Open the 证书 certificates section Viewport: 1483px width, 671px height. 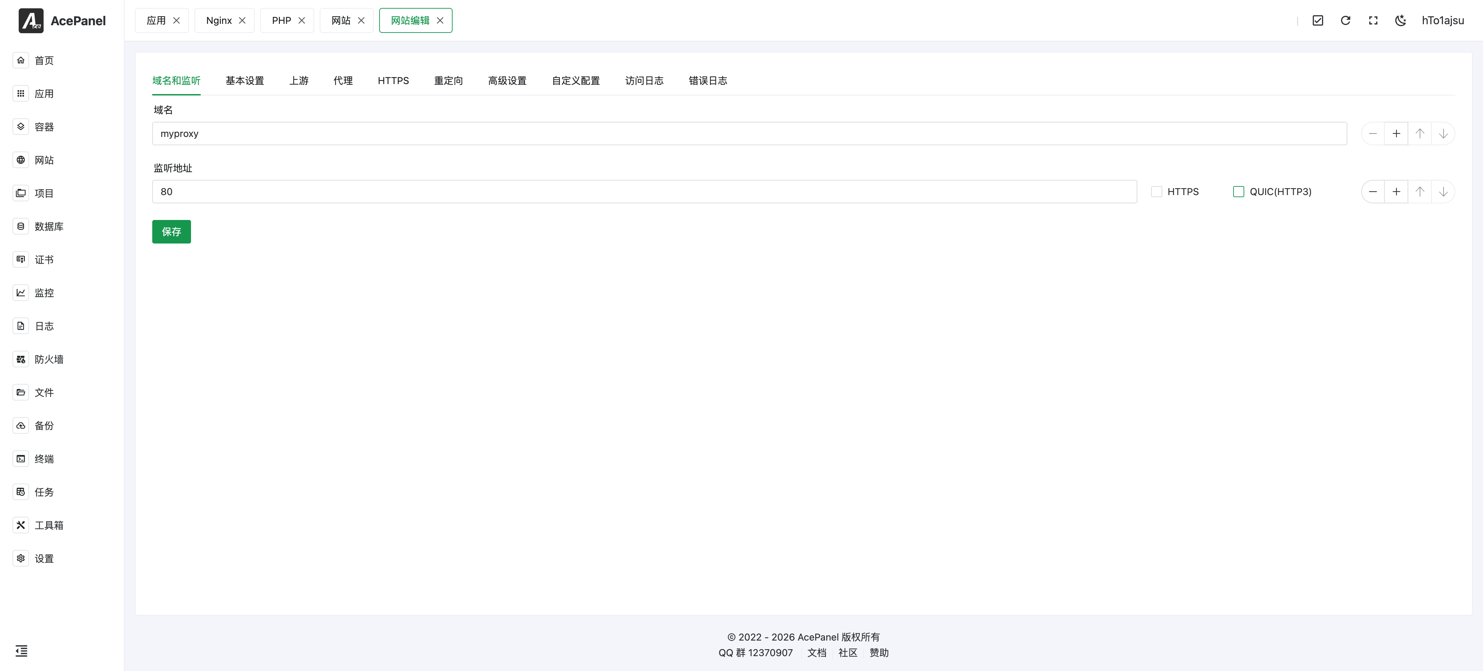point(44,259)
